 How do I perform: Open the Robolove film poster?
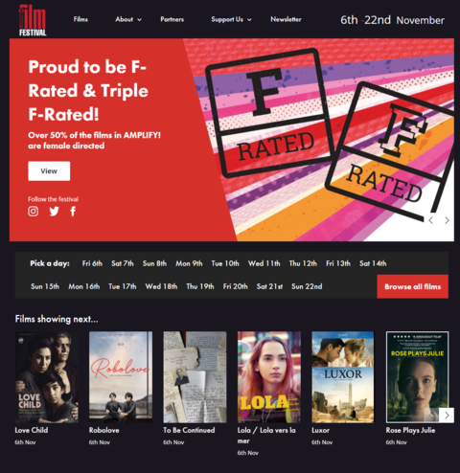tap(121, 377)
